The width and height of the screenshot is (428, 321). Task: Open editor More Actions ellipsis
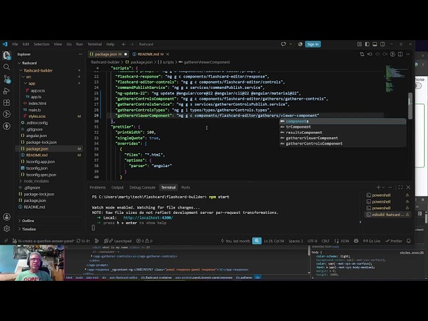(x=408, y=54)
